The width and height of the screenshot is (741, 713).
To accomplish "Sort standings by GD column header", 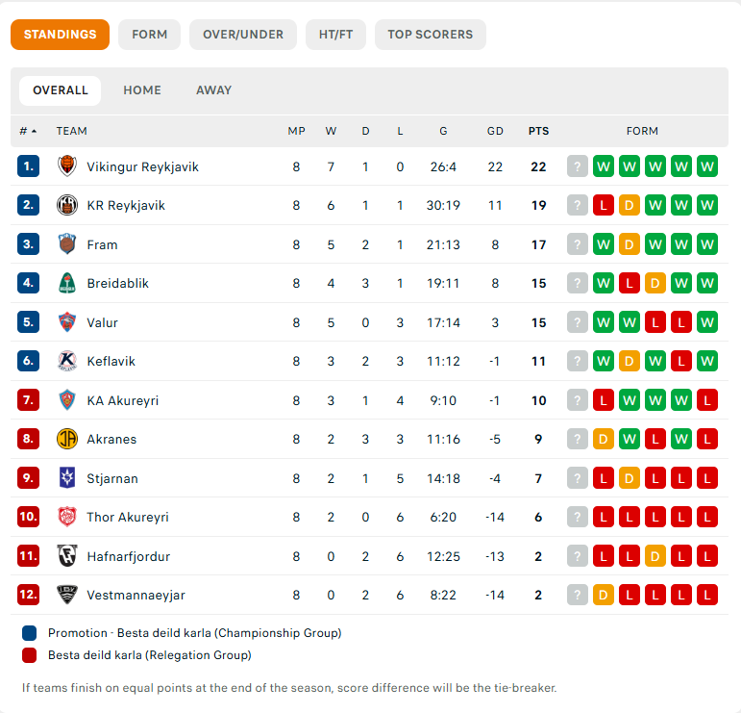I will 495,131.
